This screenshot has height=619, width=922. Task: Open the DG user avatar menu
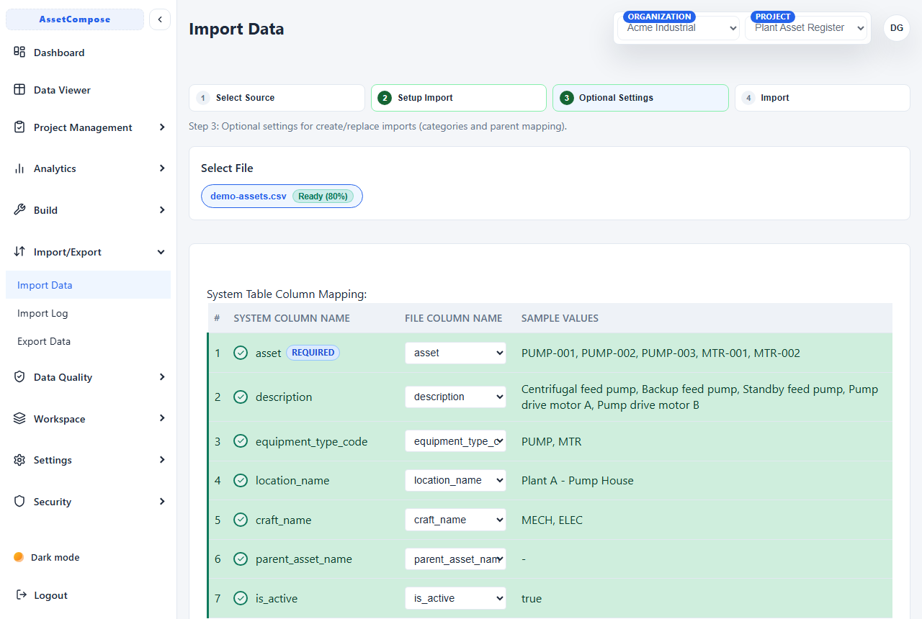pyautogui.click(x=897, y=28)
